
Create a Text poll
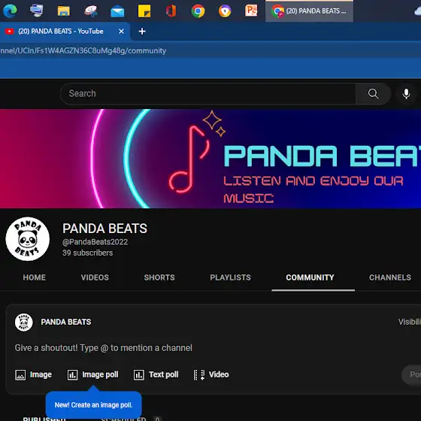[x=156, y=374]
